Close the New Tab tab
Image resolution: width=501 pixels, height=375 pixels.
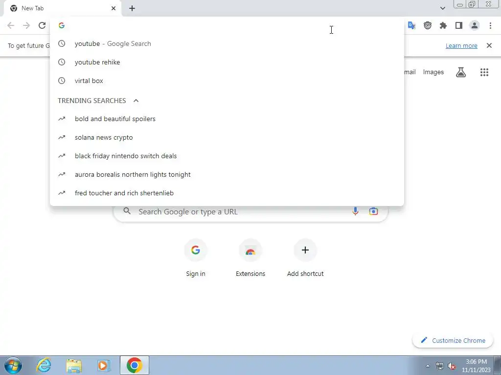coord(114,8)
